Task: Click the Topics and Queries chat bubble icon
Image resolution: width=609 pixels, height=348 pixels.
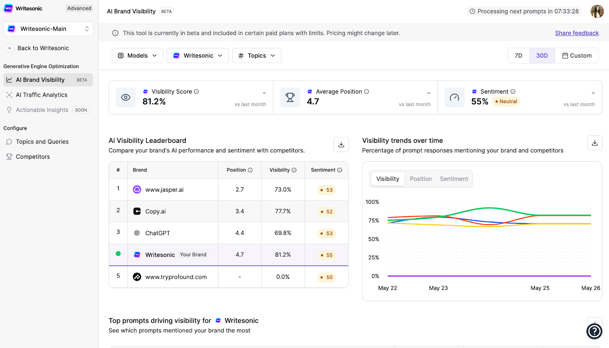Action: tap(9, 142)
